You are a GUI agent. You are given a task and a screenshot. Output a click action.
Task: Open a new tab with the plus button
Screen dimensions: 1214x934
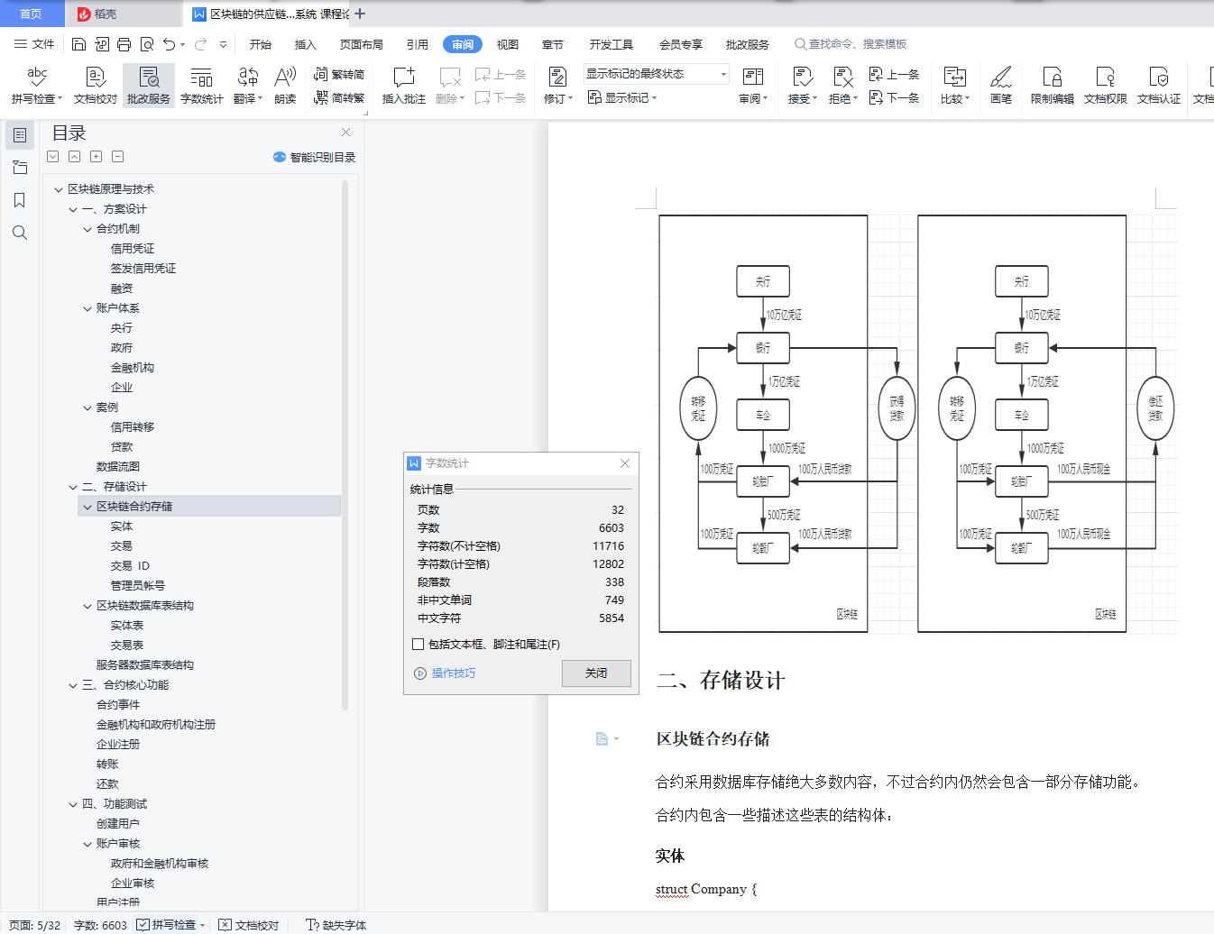click(360, 14)
